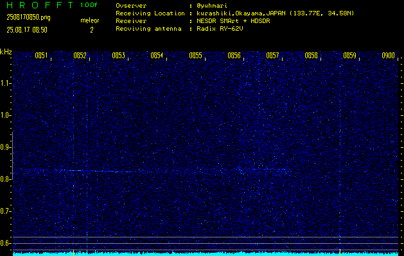Click the 0858 time marker
Viewport: 404px width, 256px height.
click(311, 56)
